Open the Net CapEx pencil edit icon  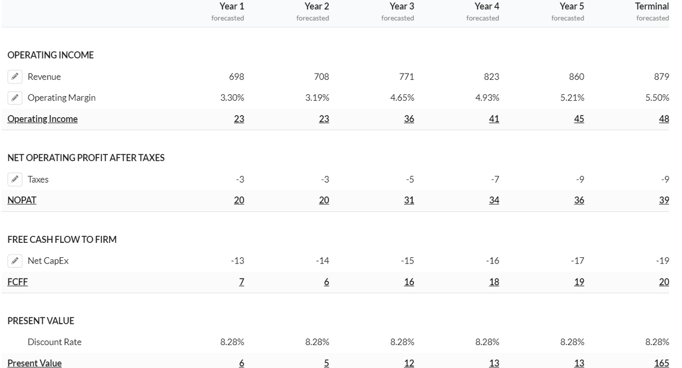coord(15,261)
